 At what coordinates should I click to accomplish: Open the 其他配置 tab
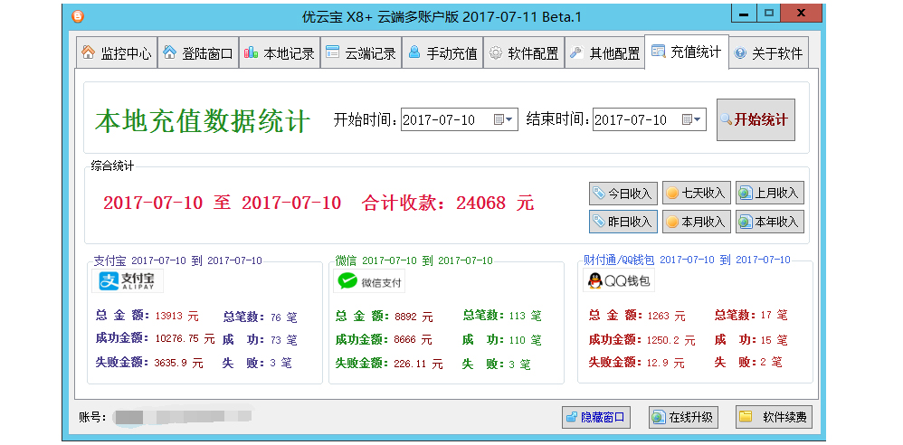[x=604, y=53]
